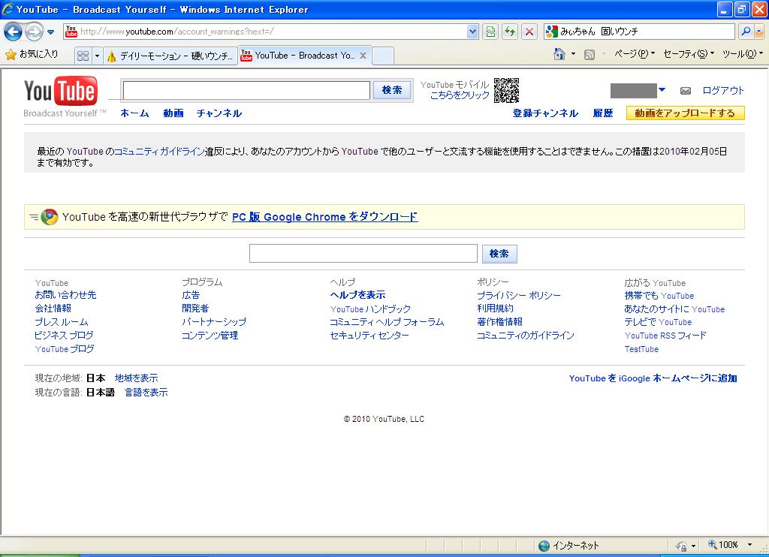This screenshot has width=769, height=557.
Task: Open the YouTube ハンドブック link
Action: point(370,309)
